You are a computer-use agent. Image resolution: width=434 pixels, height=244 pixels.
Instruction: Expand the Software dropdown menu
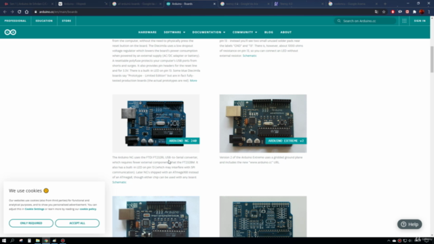pos(174,33)
